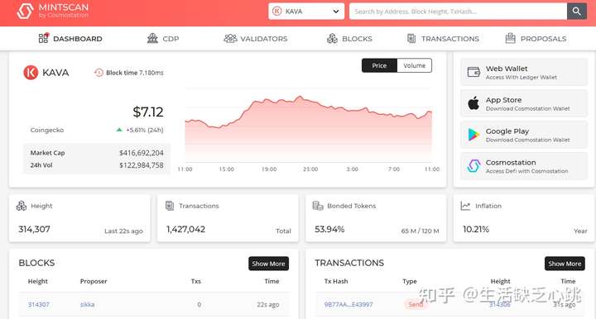
Task: Click Show More under Transactions
Action: pyautogui.click(x=565, y=264)
